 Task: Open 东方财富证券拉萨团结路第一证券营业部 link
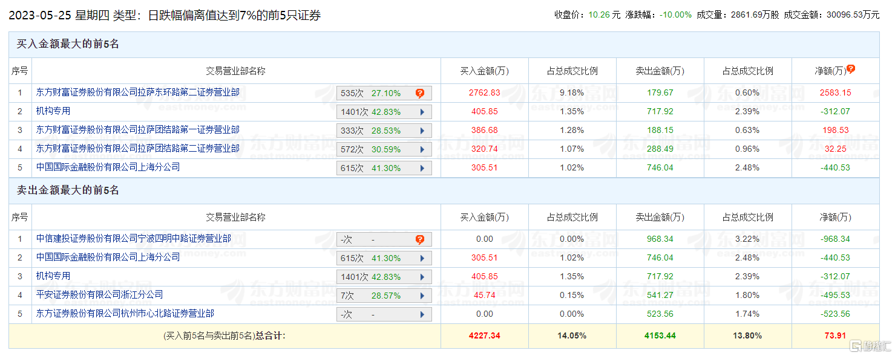(x=138, y=130)
